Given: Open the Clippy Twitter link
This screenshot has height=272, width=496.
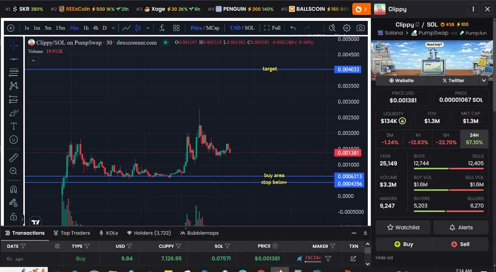Looking at the screenshot, I should (x=453, y=80).
